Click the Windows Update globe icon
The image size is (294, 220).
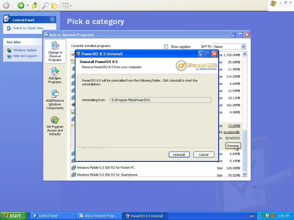9,50
